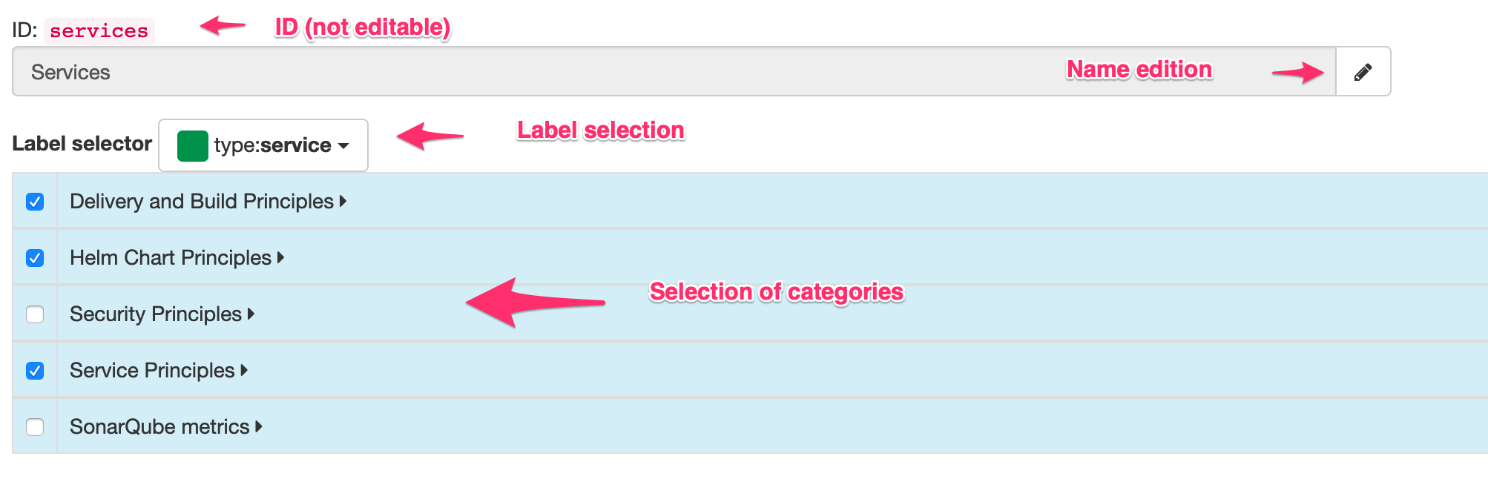The image size is (1488, 479).
Task: Expand the triangle after Helm Chart Principles
Action: pos(280,257)
